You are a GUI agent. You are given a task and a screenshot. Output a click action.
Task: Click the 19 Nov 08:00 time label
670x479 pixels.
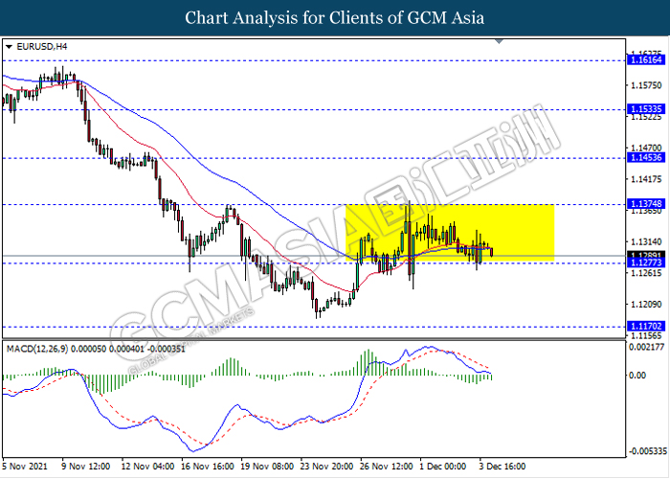pos(267,467)
